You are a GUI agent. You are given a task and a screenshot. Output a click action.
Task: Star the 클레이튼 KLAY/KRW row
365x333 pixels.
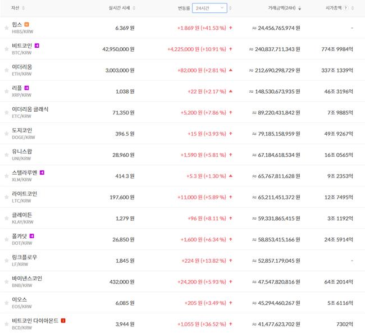(7, 218)
